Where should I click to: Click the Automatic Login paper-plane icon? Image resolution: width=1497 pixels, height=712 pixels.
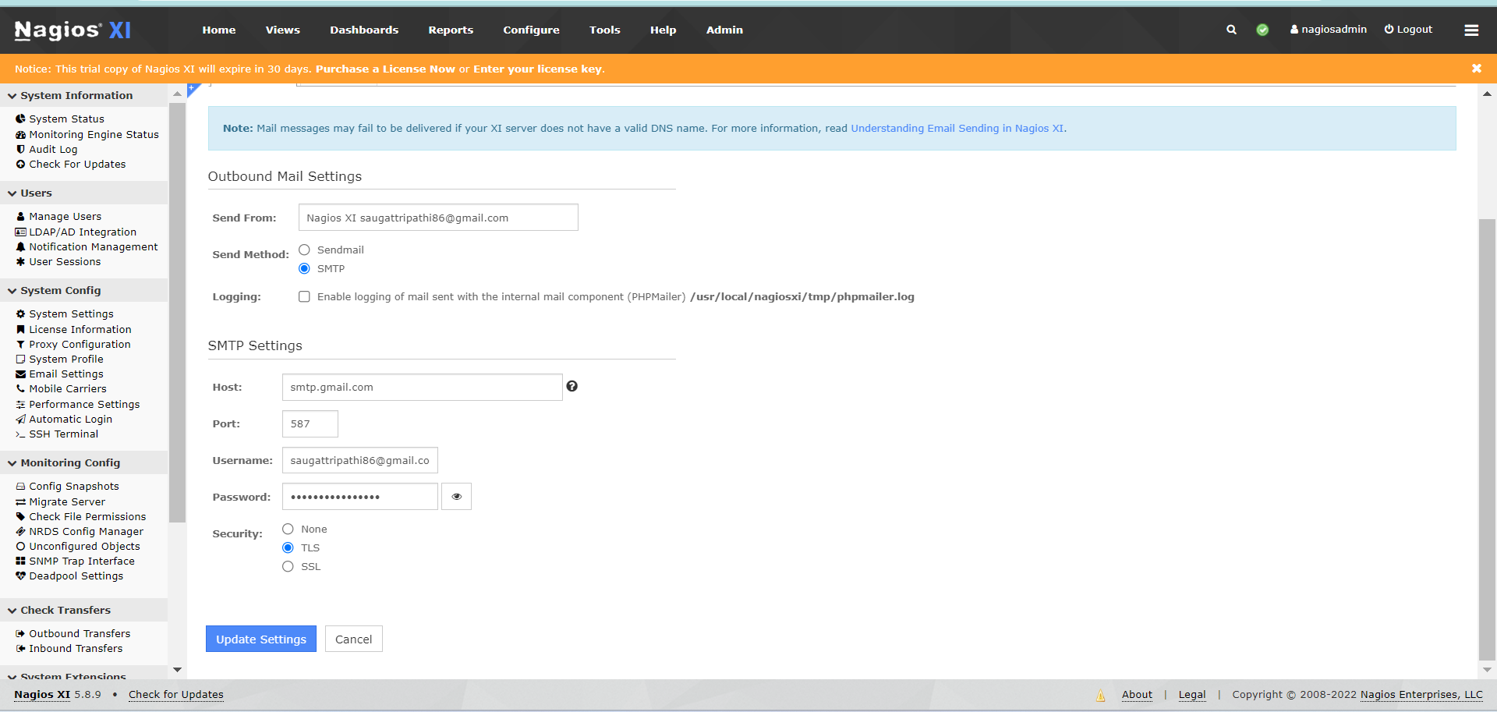tap(20, 419)
